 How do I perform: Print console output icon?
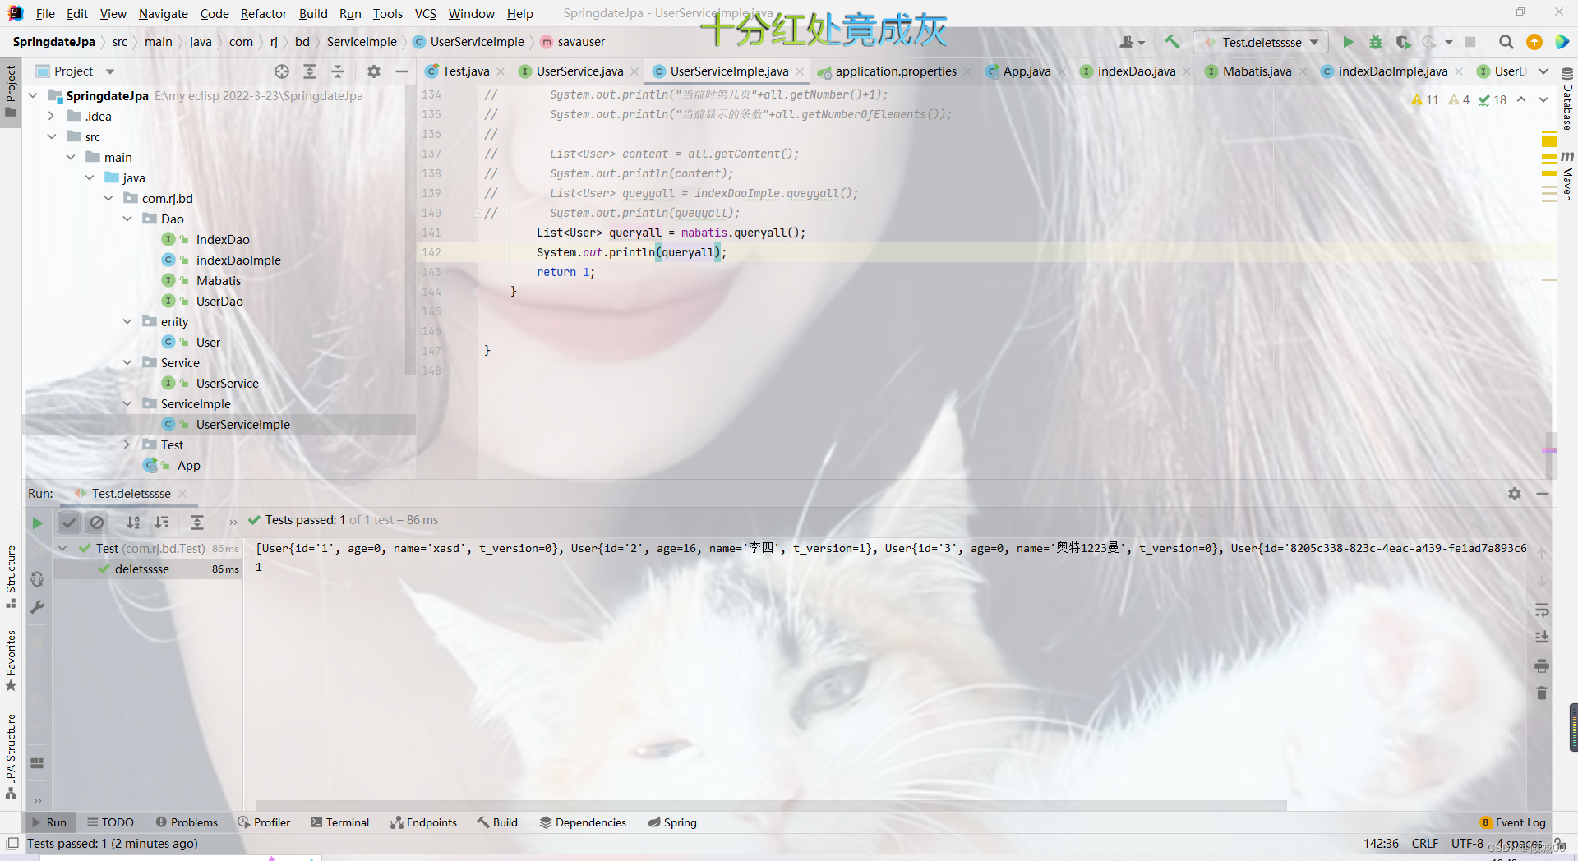click(x=1542, y=665)
